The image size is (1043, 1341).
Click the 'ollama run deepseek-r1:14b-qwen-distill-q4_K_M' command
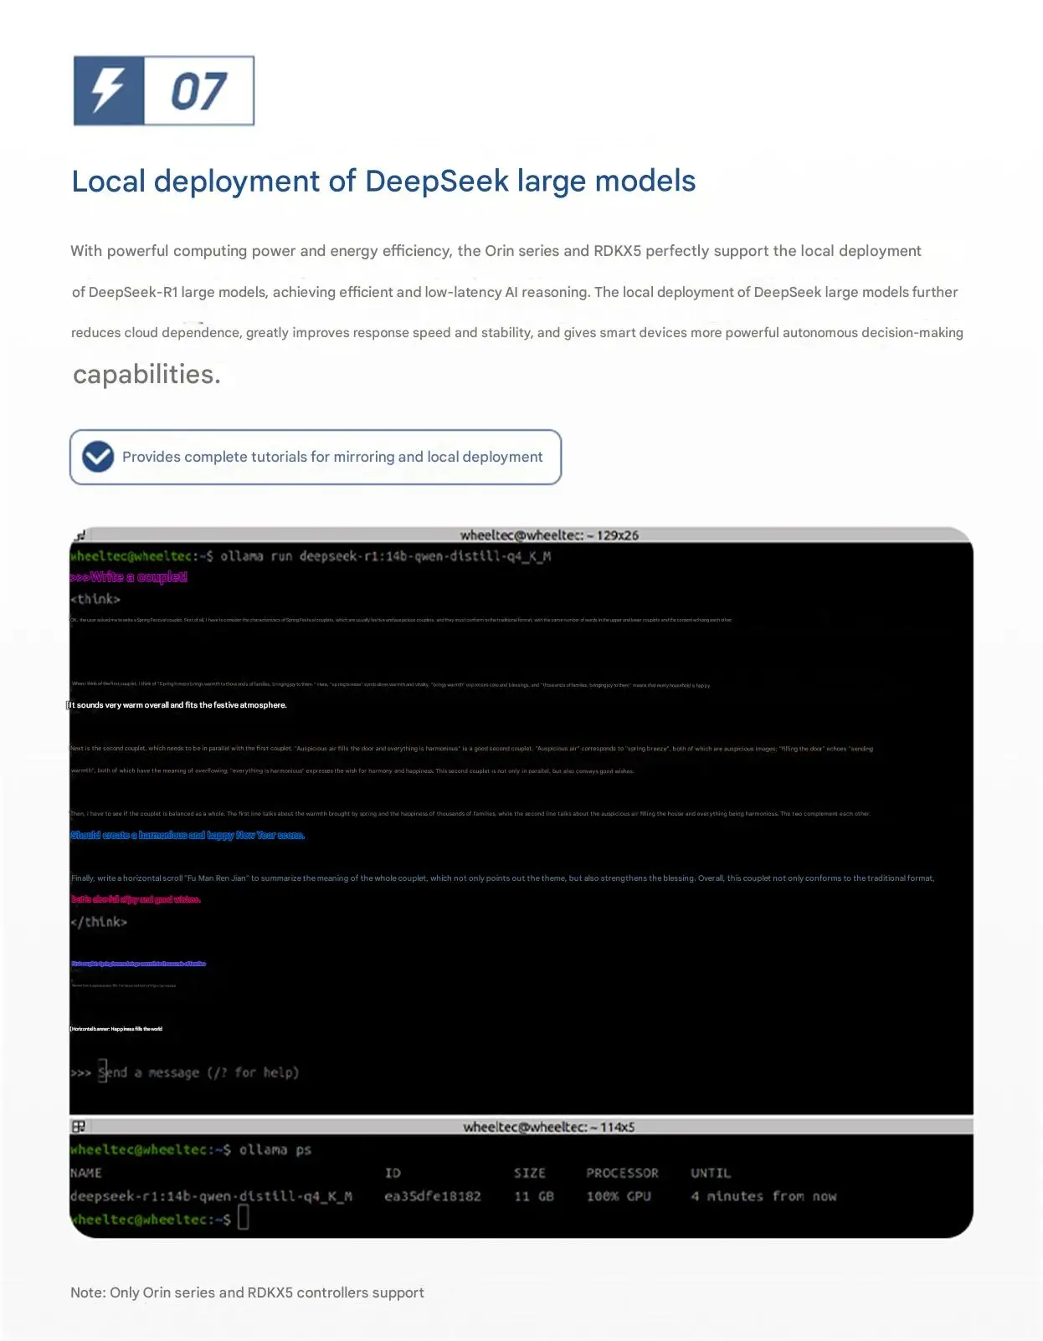(x=386, y=556)
